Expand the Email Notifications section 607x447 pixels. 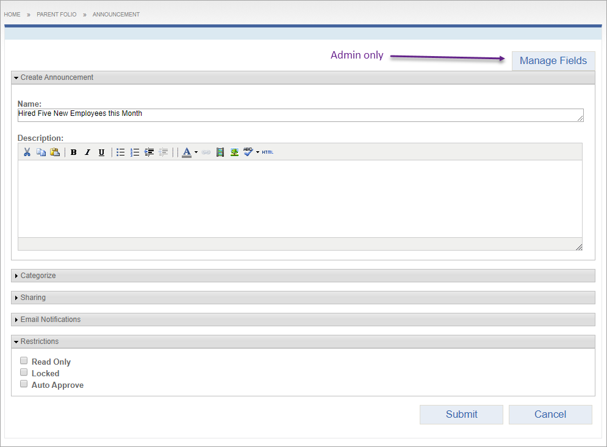pyautogui.click(x=50, y=320)
